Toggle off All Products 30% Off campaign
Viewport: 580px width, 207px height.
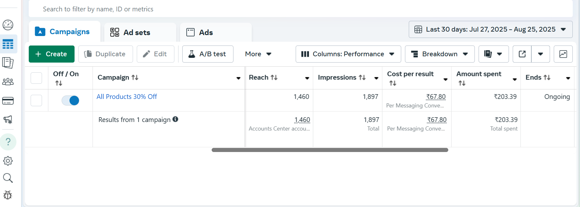click(x=70, y=100)
